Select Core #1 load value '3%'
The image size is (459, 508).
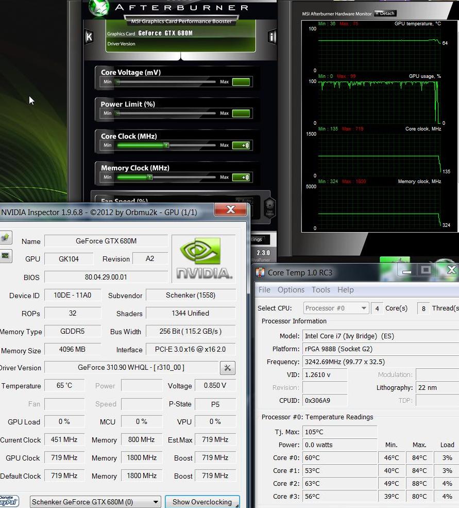click(x=447, y=470)
